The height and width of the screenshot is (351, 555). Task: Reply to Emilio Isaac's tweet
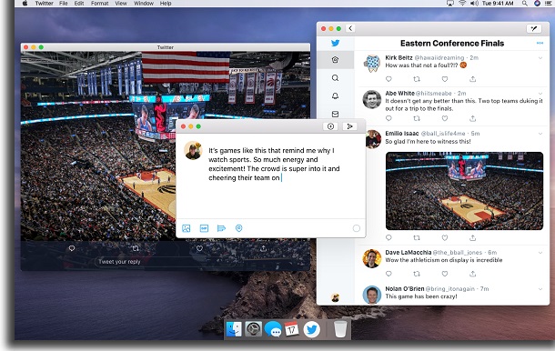tap(388, 237)
